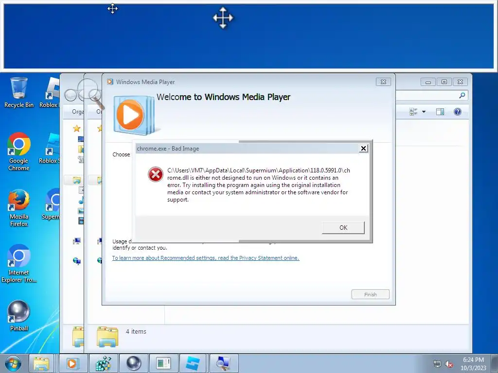Open Explorer help with the question mark icon
The image size is (498, 373).
tap(457, 112)
